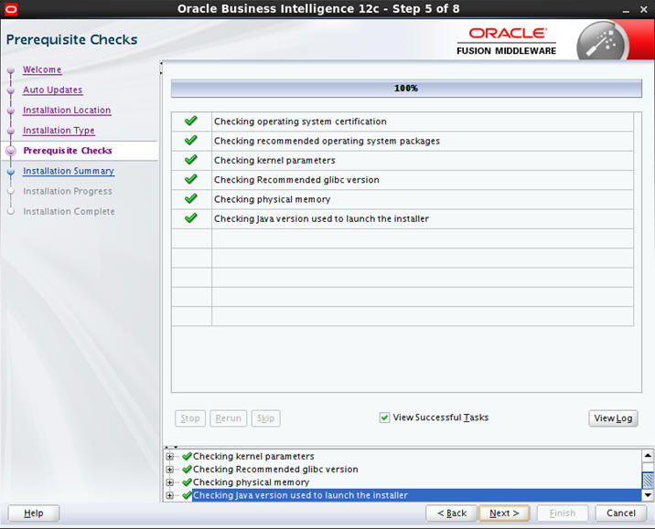Expand Checking physical memory tree node
Screen dimensions: 655x529
click(169, 482)
